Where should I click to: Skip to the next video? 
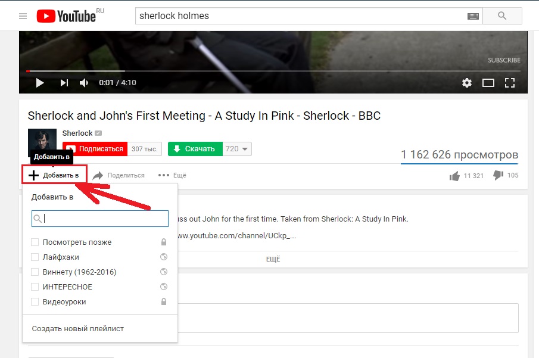pyautogui.click(x=64, y=83)
